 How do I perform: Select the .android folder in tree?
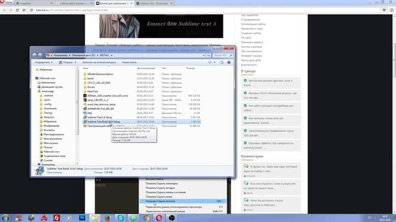click(48, 96)
